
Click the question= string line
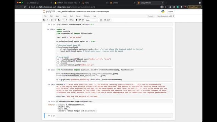pyautogui.click(x=78, y=96)
